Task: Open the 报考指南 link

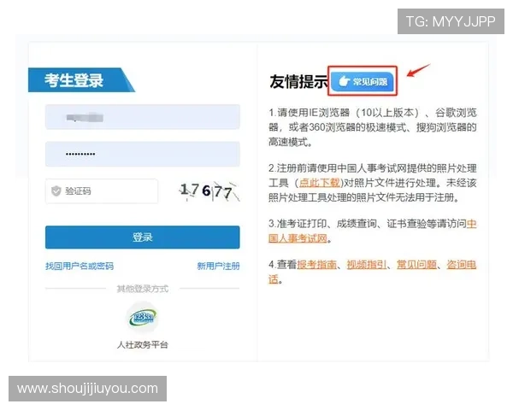Action: [316, 265]
